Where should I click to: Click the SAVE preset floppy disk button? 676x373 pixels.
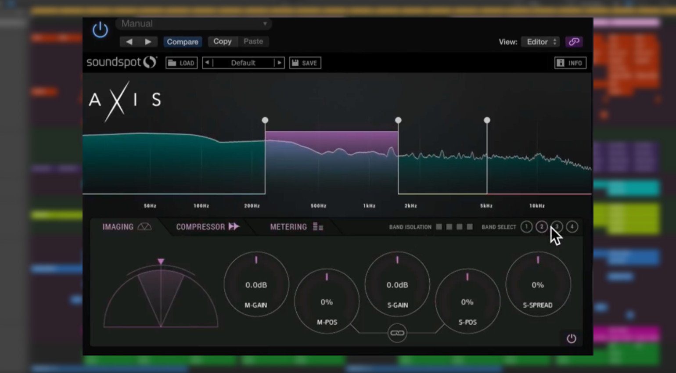305,63
